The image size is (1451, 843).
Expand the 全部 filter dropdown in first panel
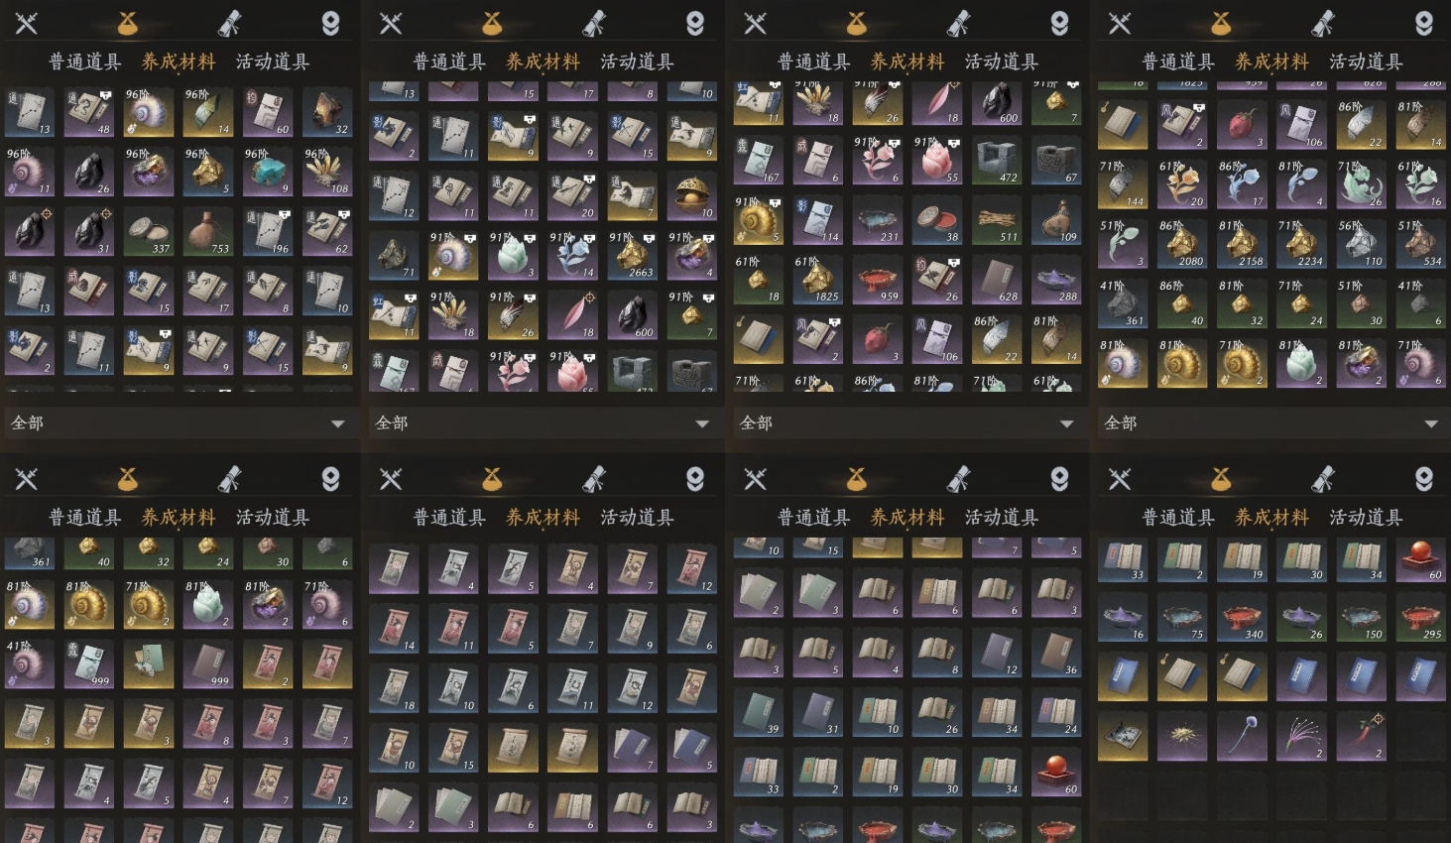[x=179, y=422]
